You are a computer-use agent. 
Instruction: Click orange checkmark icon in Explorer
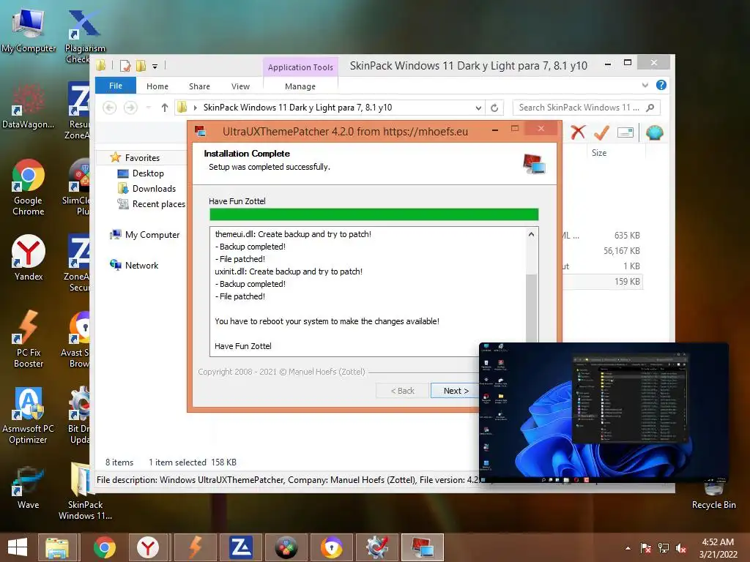tap(601, 132)
